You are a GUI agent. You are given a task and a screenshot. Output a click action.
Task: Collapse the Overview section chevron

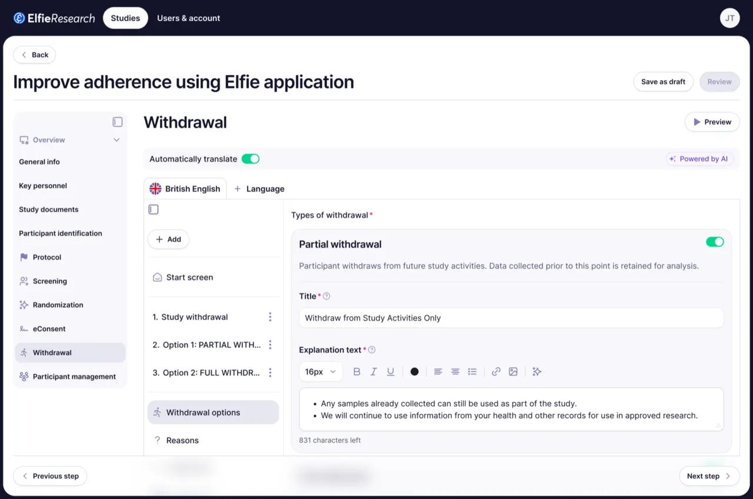pyautogui.click(x=116, y=140)
